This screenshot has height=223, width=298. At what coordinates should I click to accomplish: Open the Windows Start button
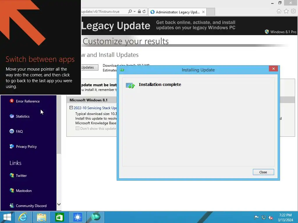point(7,217)
